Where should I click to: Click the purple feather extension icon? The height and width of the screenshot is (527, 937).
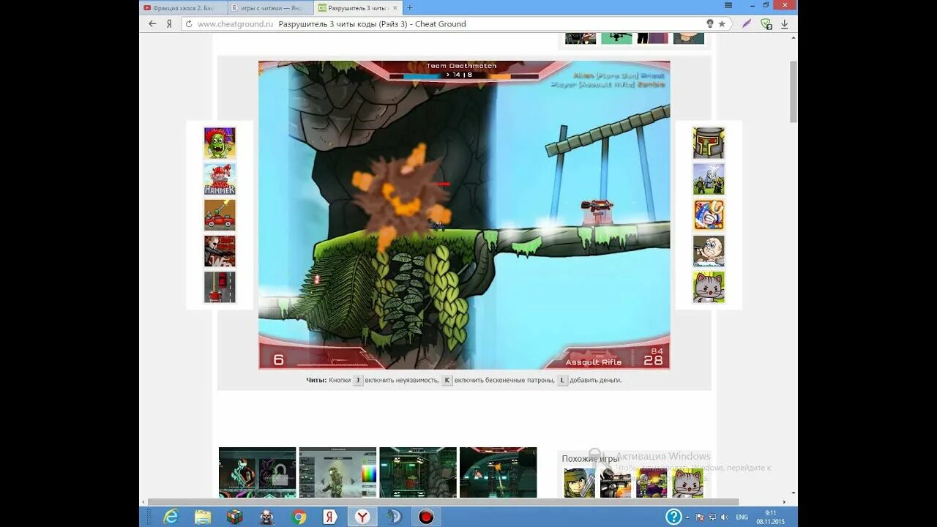coord(747,23)
